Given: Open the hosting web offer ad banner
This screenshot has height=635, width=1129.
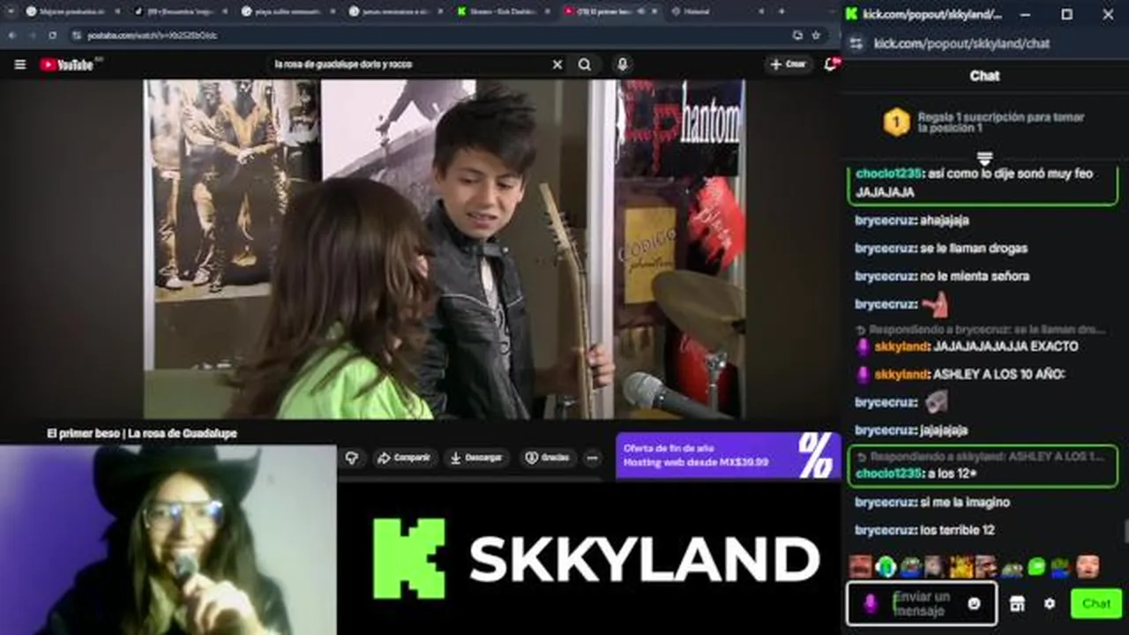Looking at the screenshot, I should 729,455.
